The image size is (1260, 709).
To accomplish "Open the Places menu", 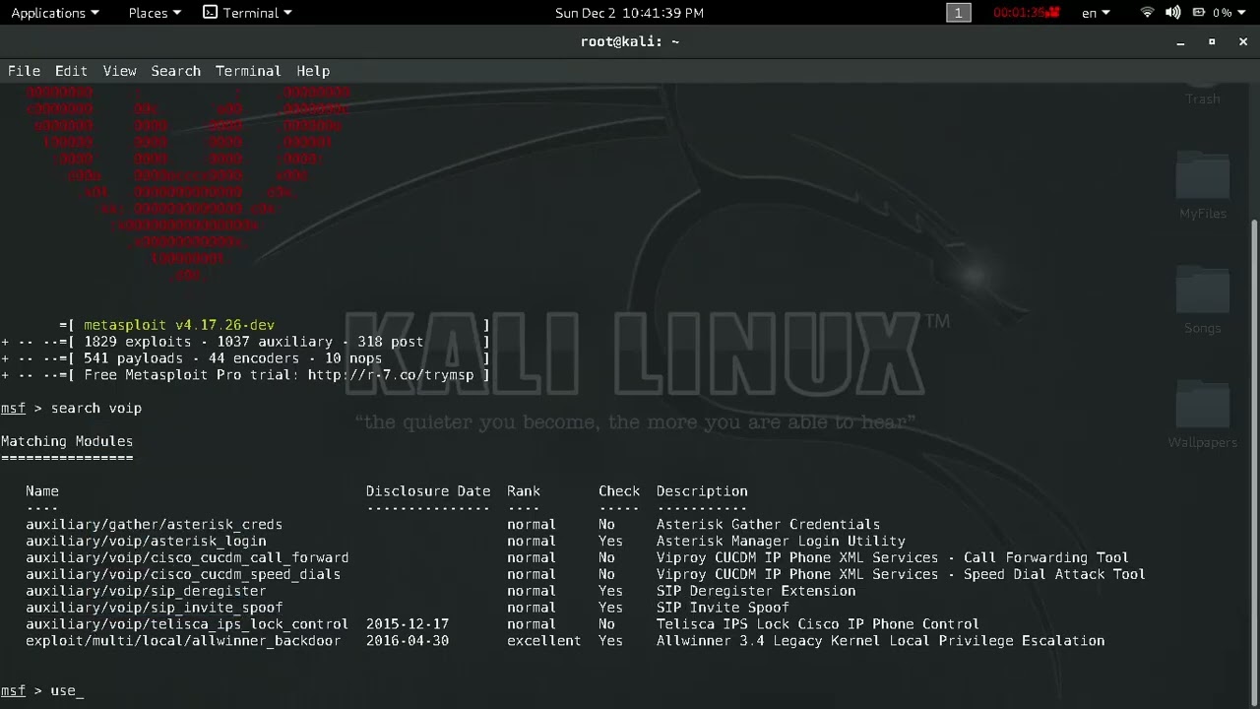I will coord(155,13).
